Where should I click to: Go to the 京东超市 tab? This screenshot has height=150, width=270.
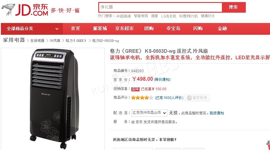point(124,28)
